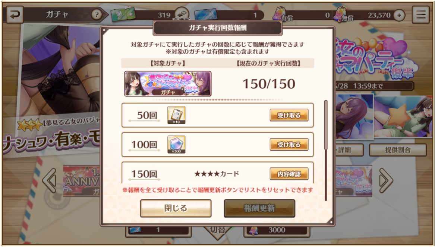Click the 100回 crystal reward icon

tap(176, 145)
